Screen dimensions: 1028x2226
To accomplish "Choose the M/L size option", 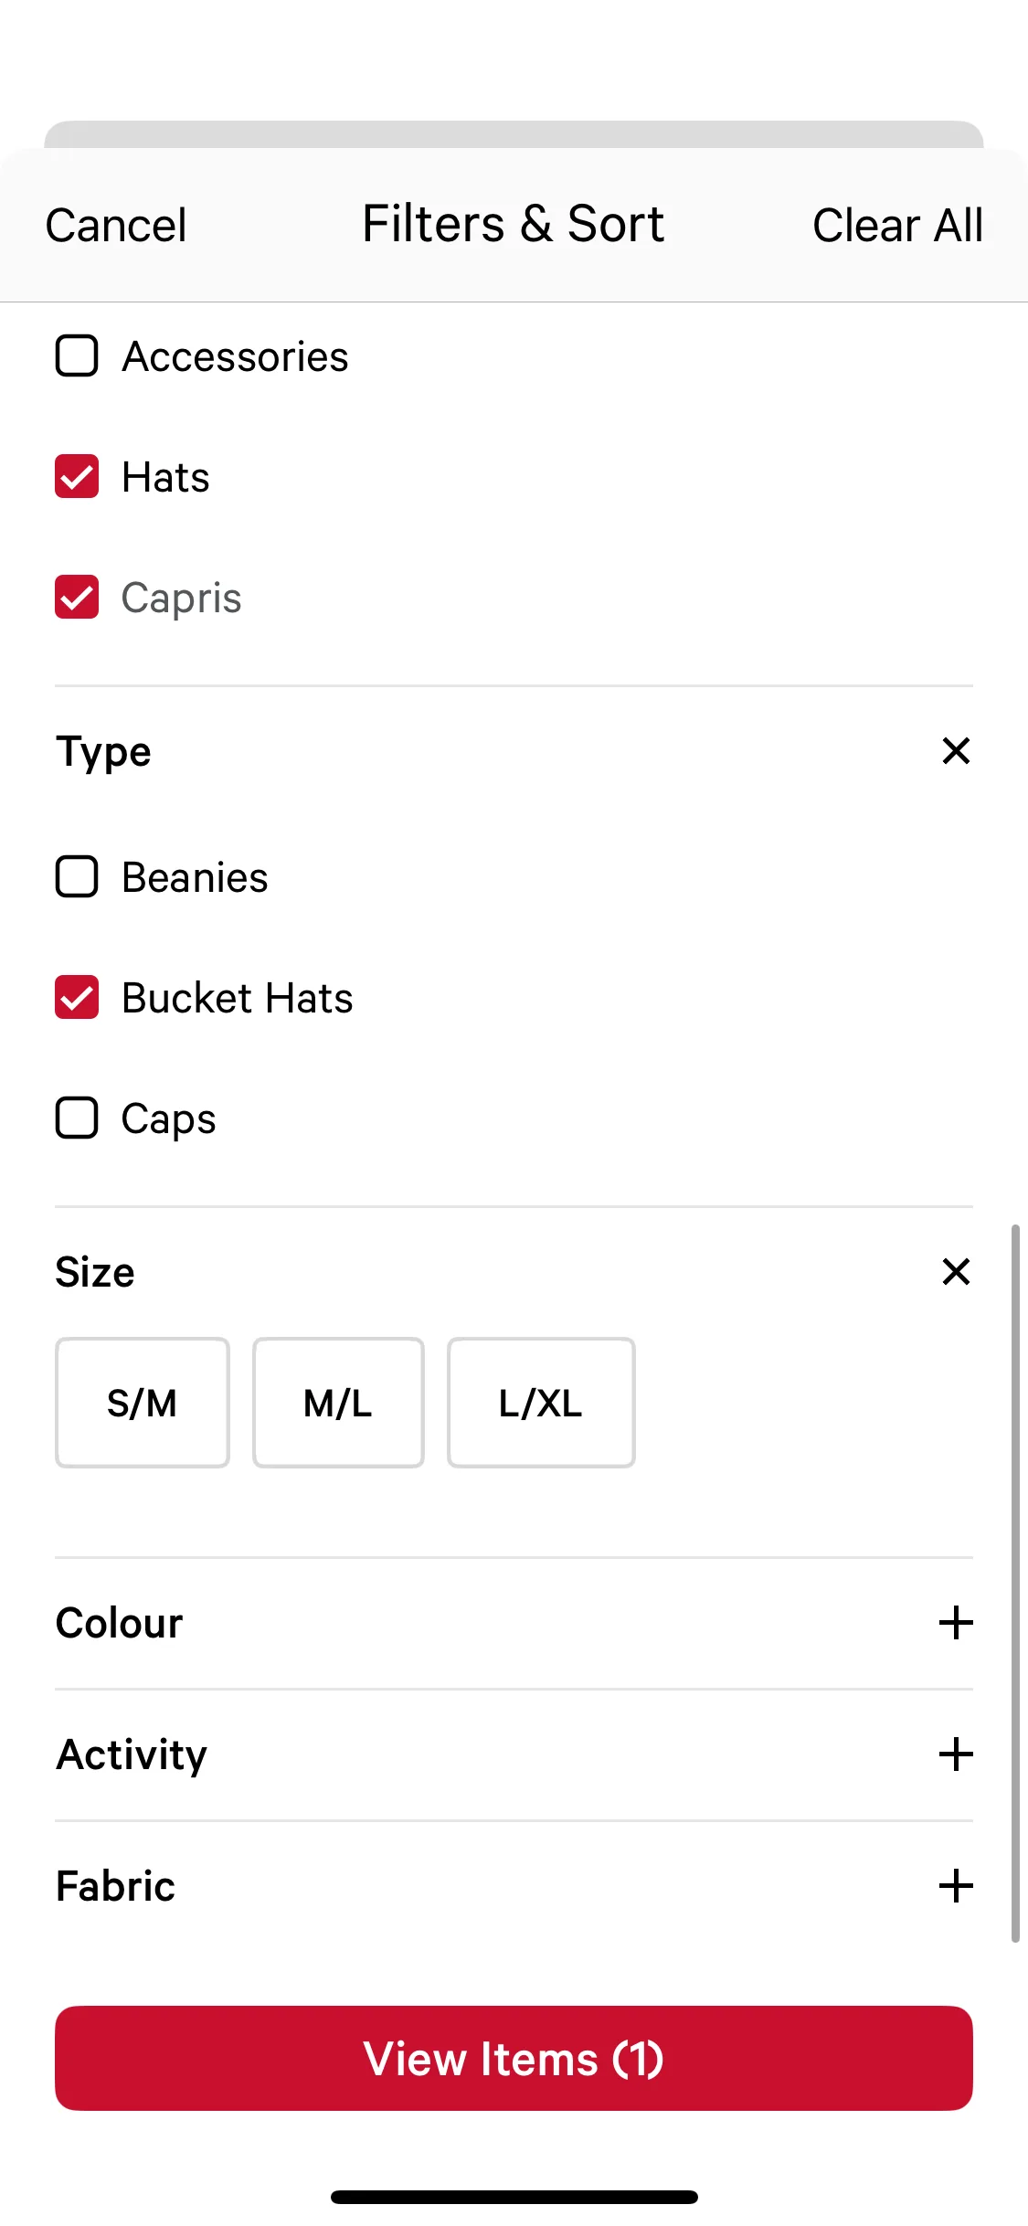I will coord(338,1403).
